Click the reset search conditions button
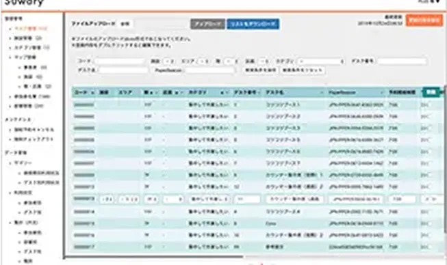The width and height of the screenshot is (447, 265). [303, 70]
